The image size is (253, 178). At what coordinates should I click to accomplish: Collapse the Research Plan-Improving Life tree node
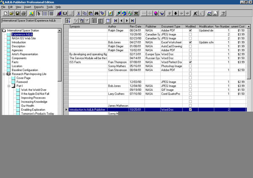[x=4, y=74]
